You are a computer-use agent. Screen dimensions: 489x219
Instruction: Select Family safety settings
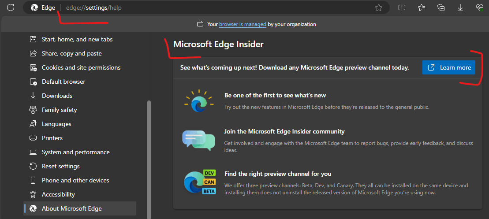click(x=80, y=110)
